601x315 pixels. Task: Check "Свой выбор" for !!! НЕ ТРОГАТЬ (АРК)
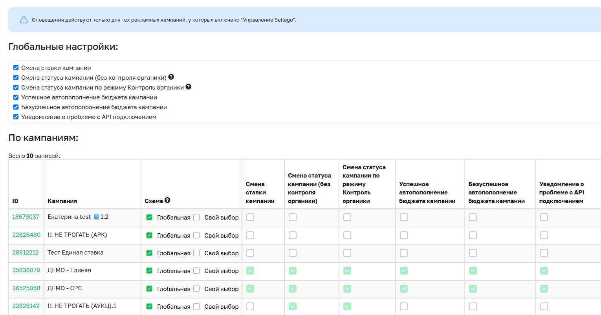[x=196, y=235]
